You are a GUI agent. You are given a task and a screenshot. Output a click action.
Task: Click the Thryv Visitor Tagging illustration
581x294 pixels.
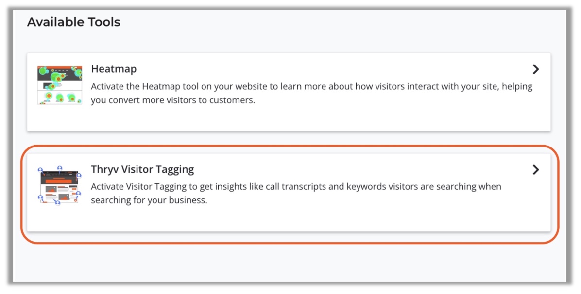(60, 185)
